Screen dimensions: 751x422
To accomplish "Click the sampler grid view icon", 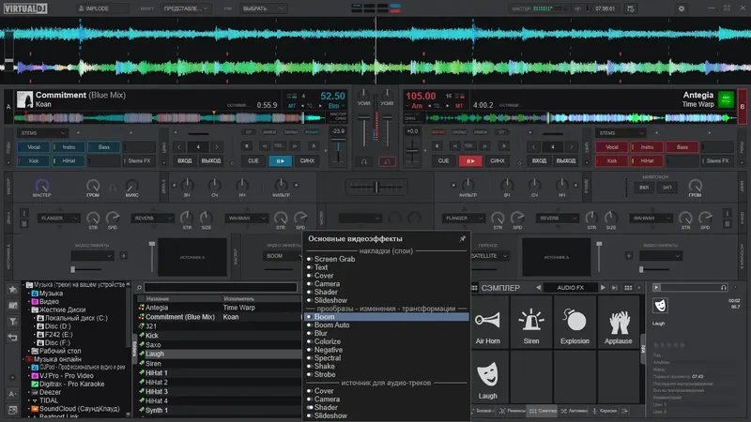I will pos(628,288).
